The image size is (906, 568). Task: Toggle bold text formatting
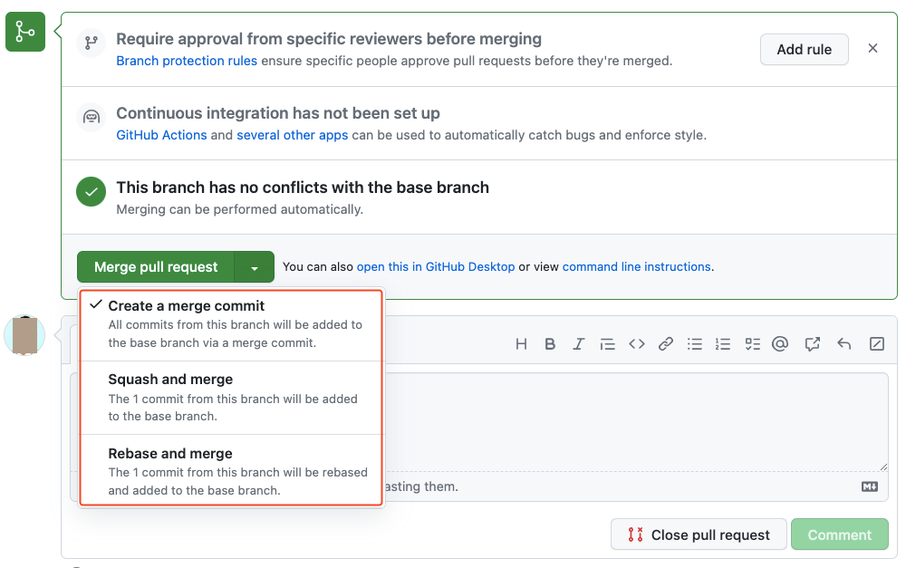tap(550, 344)
